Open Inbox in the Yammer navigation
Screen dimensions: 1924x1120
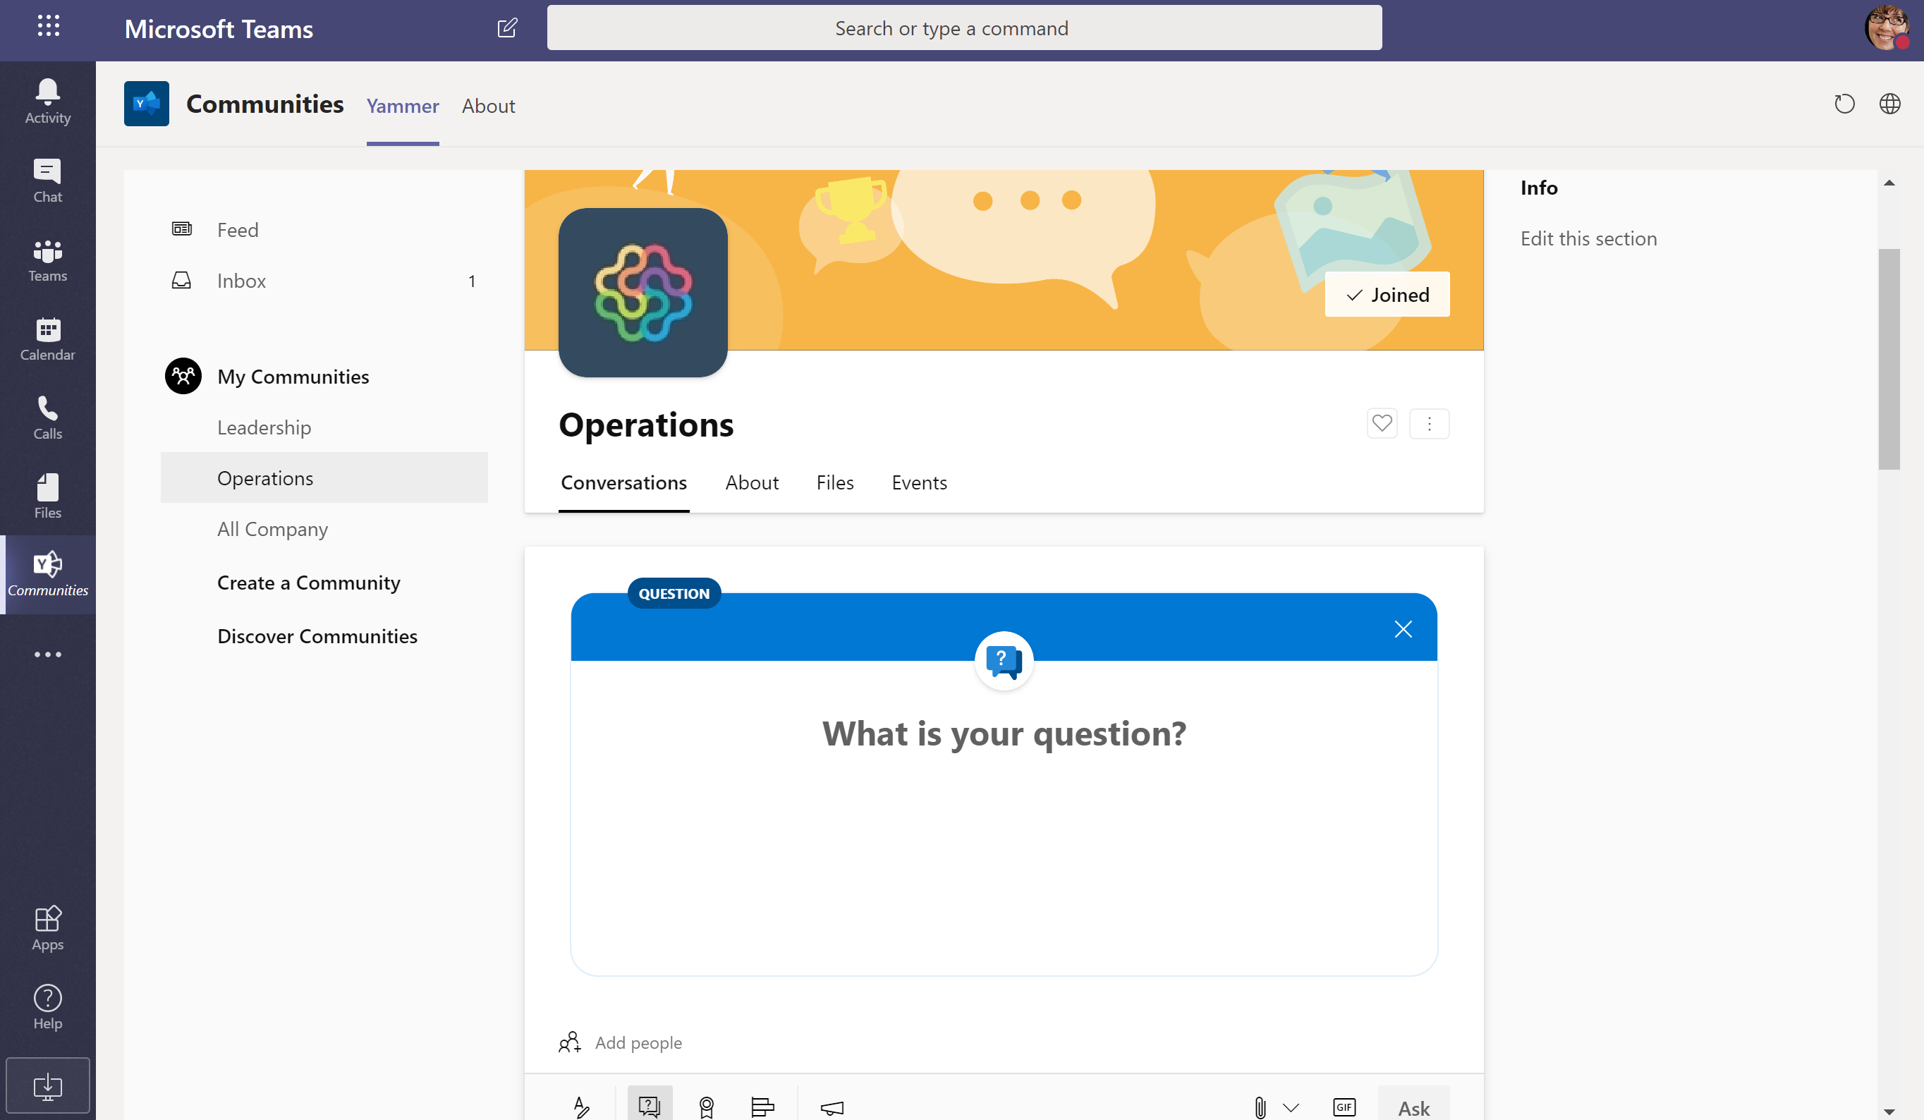[324, 281]
